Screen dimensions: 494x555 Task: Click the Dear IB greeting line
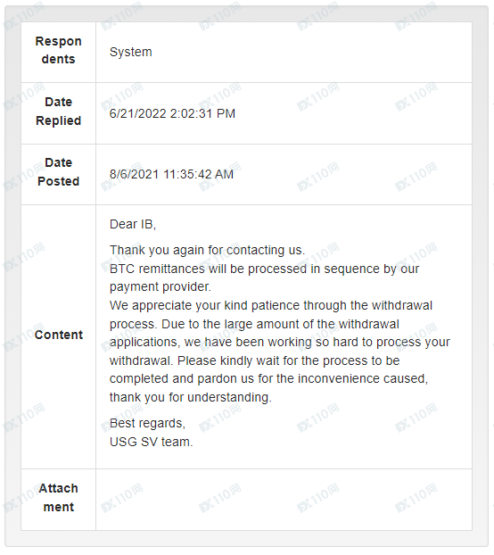pos(133,224)
